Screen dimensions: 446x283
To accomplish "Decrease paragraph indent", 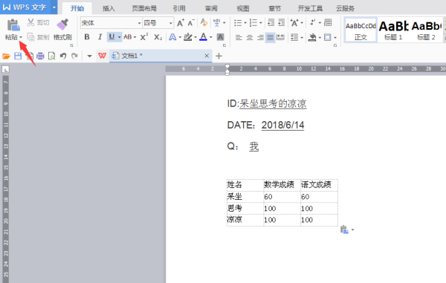I will point(271,22).
